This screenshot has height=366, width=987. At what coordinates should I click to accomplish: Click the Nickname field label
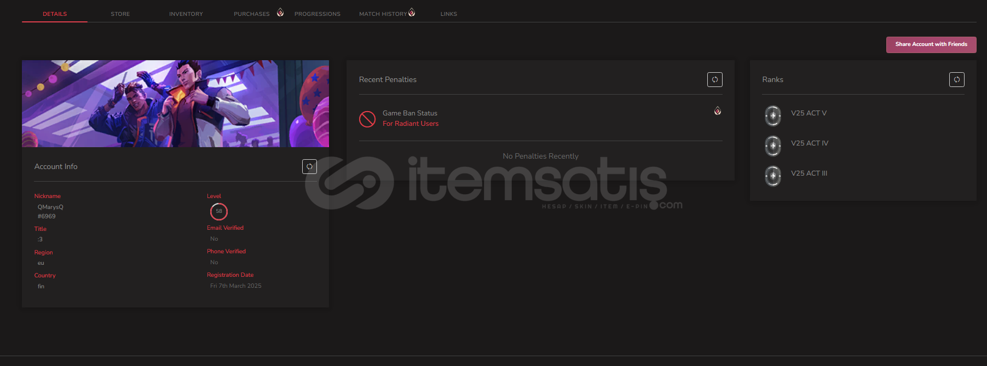[x=48, y=196]
